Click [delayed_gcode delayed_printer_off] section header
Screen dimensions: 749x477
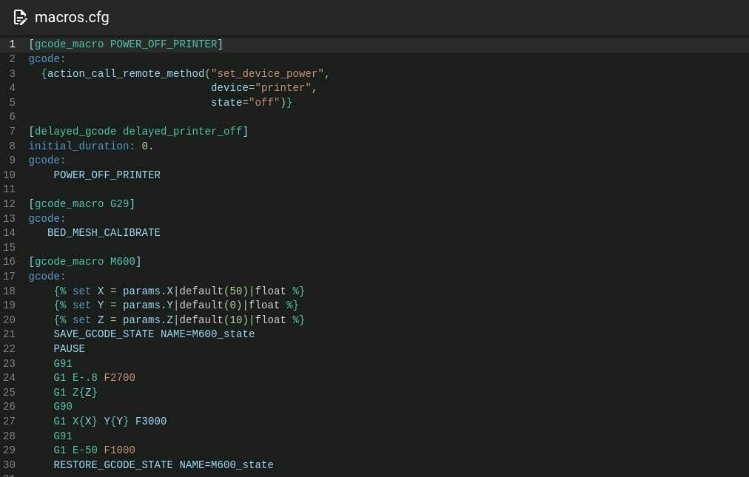138,132
